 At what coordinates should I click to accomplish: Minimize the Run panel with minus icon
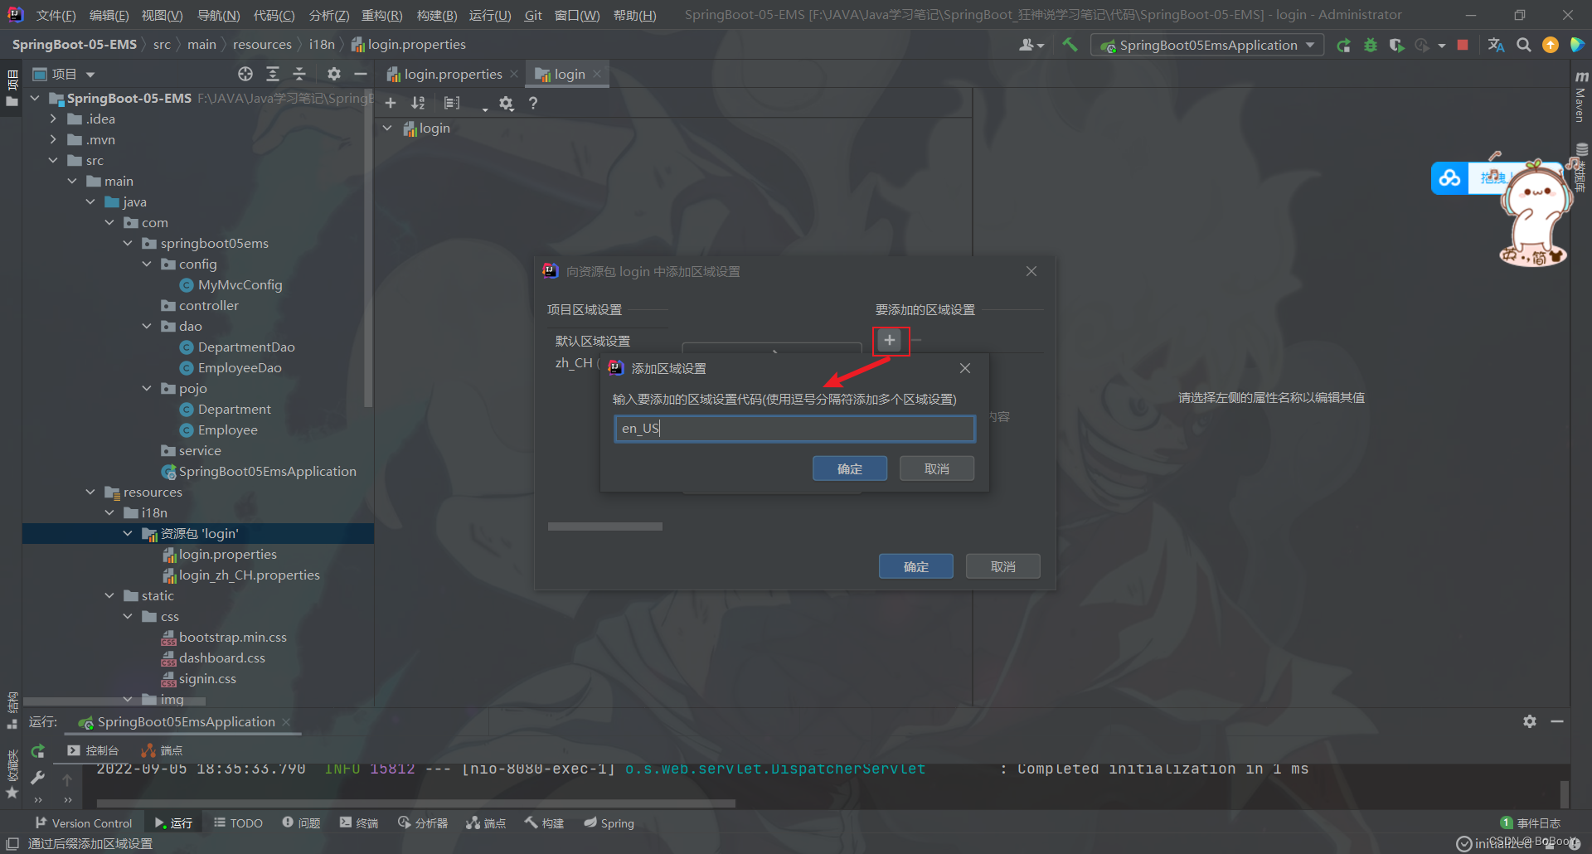click(1557, 722)
